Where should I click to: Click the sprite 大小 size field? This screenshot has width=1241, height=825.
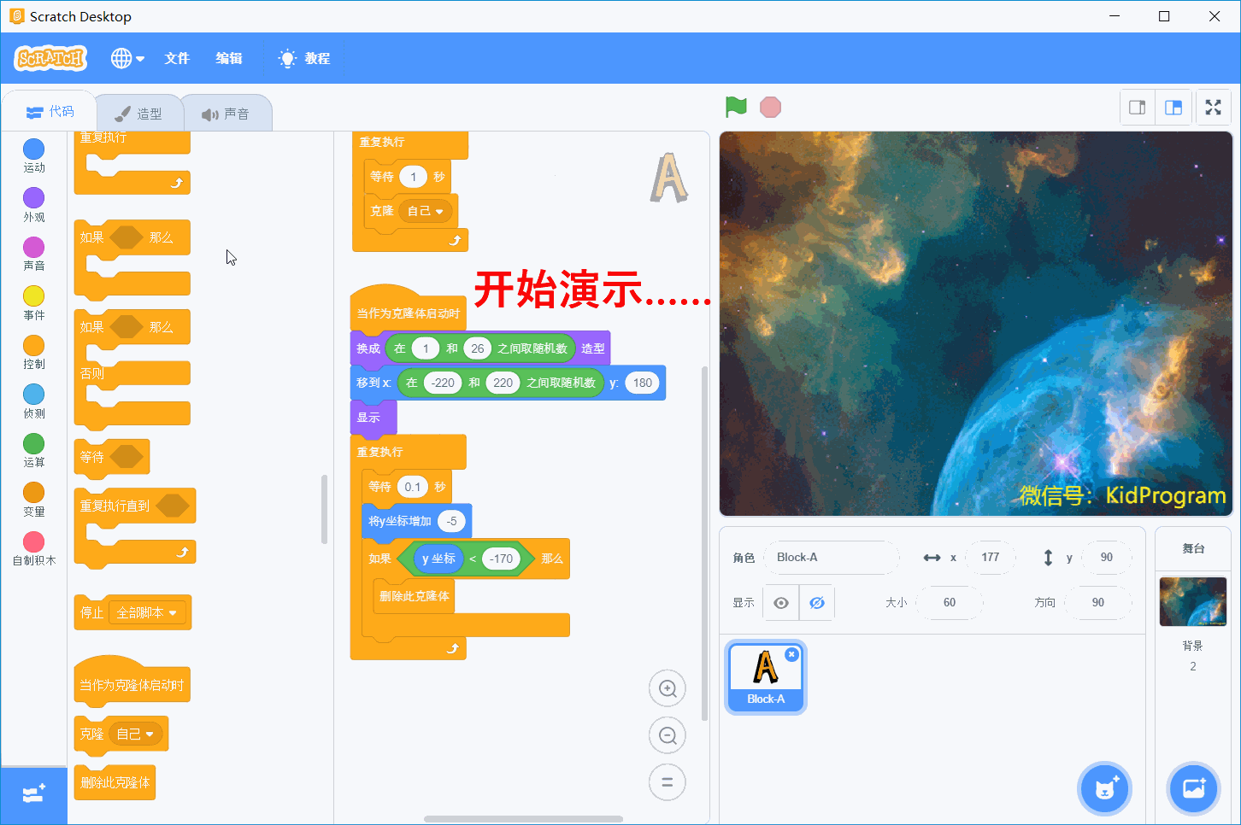[950, 603]
